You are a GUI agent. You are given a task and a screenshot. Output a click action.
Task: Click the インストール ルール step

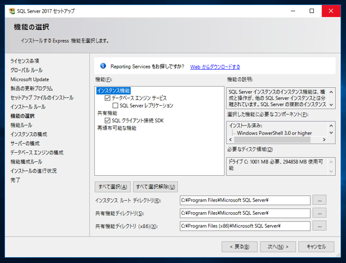[28, 107]
